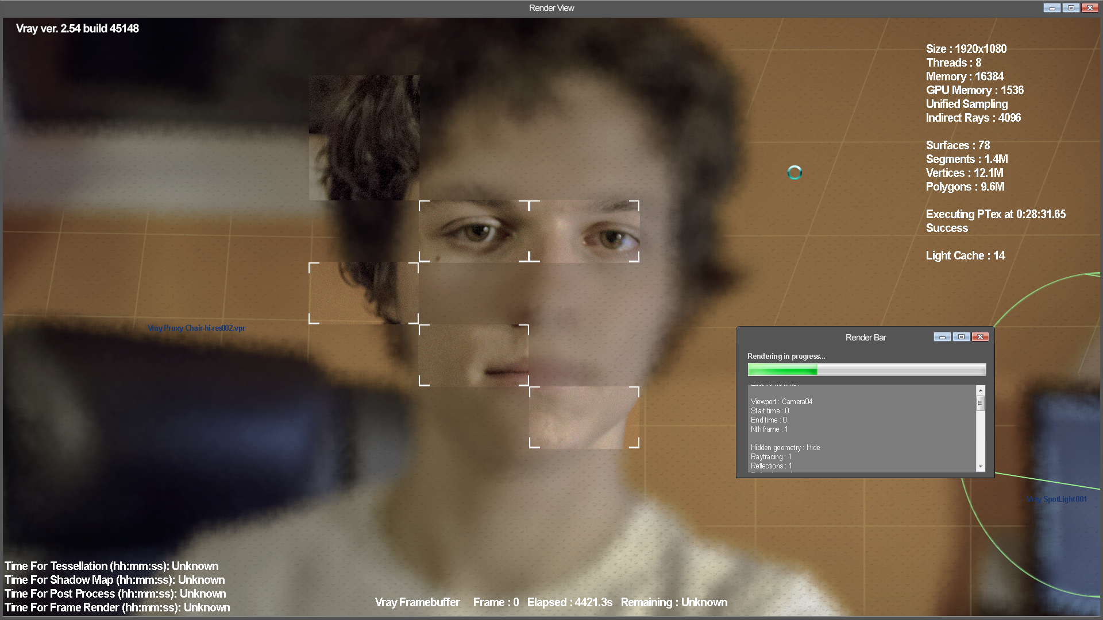Click the 'Size : 1920x1080' stat
Viewport: 1103px width, 620px height.
point(966,49)
